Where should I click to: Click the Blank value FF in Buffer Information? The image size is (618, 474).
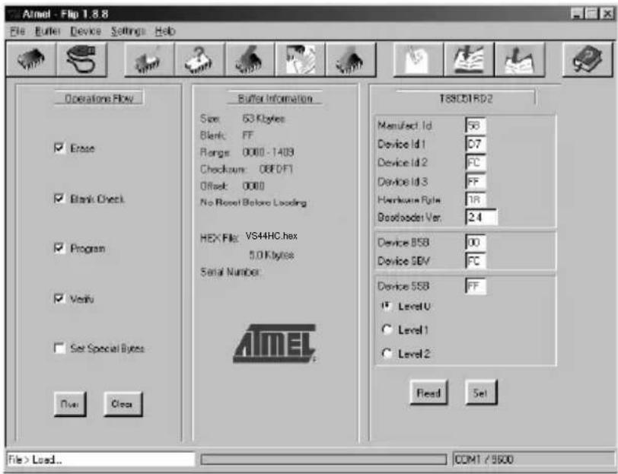(247, 135)
